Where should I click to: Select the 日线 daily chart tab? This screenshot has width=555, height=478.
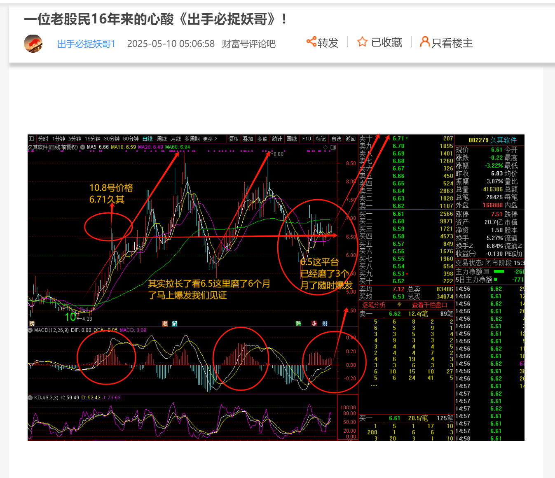(148, 139)
